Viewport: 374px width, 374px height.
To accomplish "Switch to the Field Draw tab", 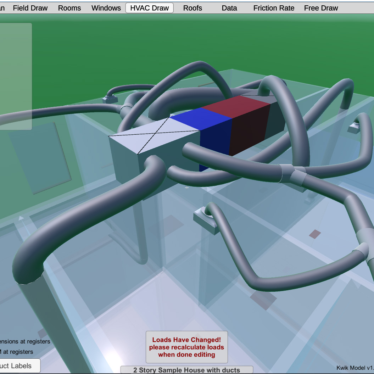I will tap(30, 8).
